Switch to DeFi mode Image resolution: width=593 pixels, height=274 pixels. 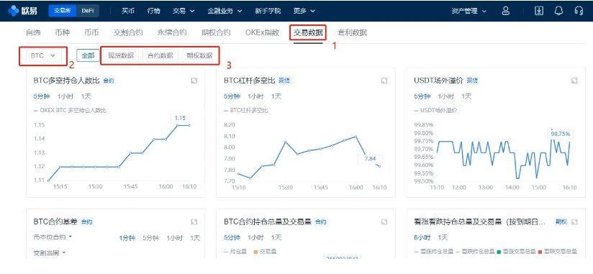coord(88,11)
